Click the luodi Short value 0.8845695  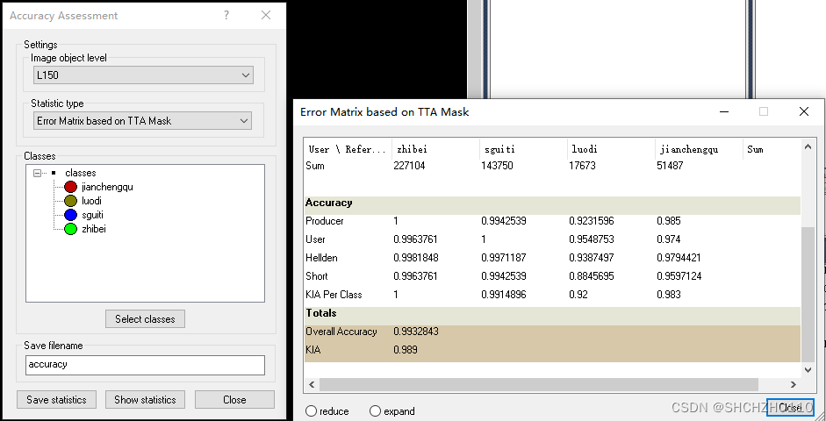tap(591, 276)
